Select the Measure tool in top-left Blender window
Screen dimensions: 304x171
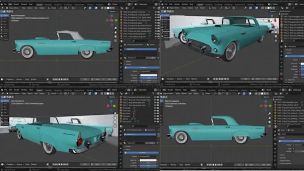(x=5, y=36)
